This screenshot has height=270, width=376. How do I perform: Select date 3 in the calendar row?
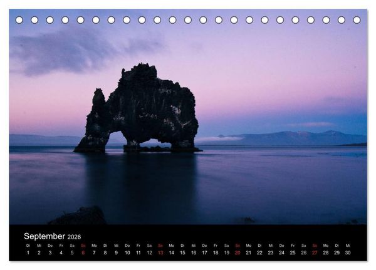50,252
